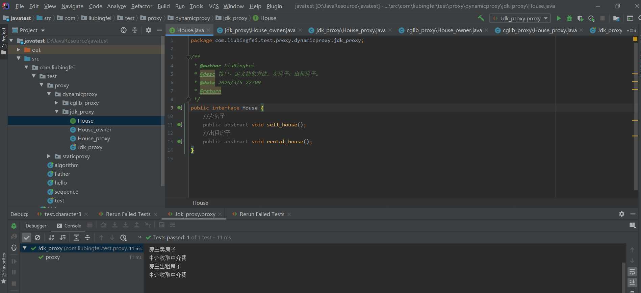
Task: Toggle sort tests alphabetically
Action: tap(51, 238)
